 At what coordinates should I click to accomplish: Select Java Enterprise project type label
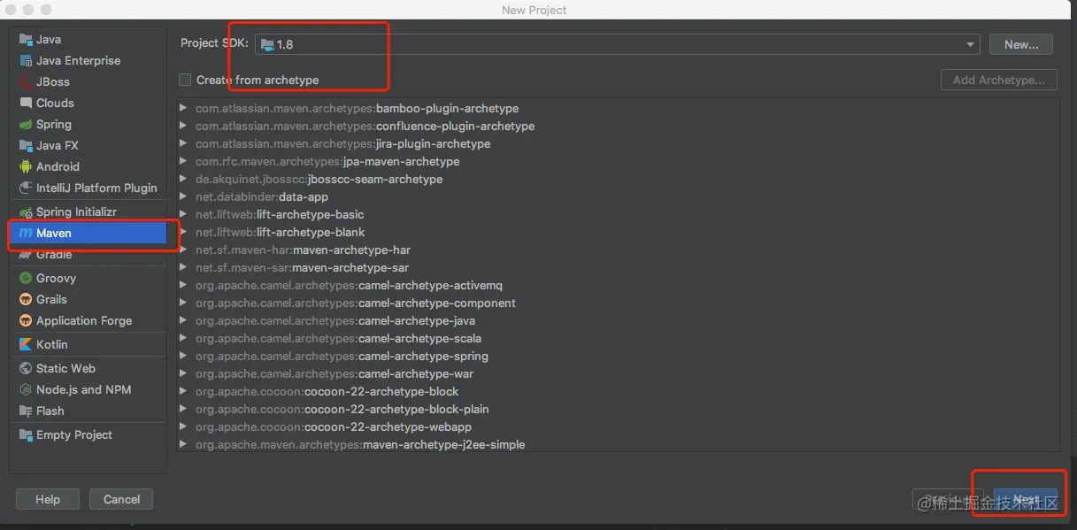[x=78, y=61]
